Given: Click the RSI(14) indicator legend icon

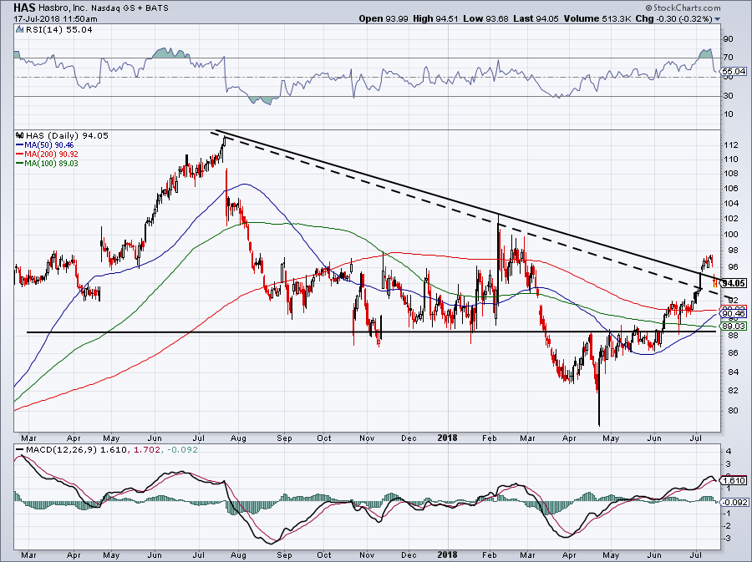Looking at the screenshot, I should (19, 30).
